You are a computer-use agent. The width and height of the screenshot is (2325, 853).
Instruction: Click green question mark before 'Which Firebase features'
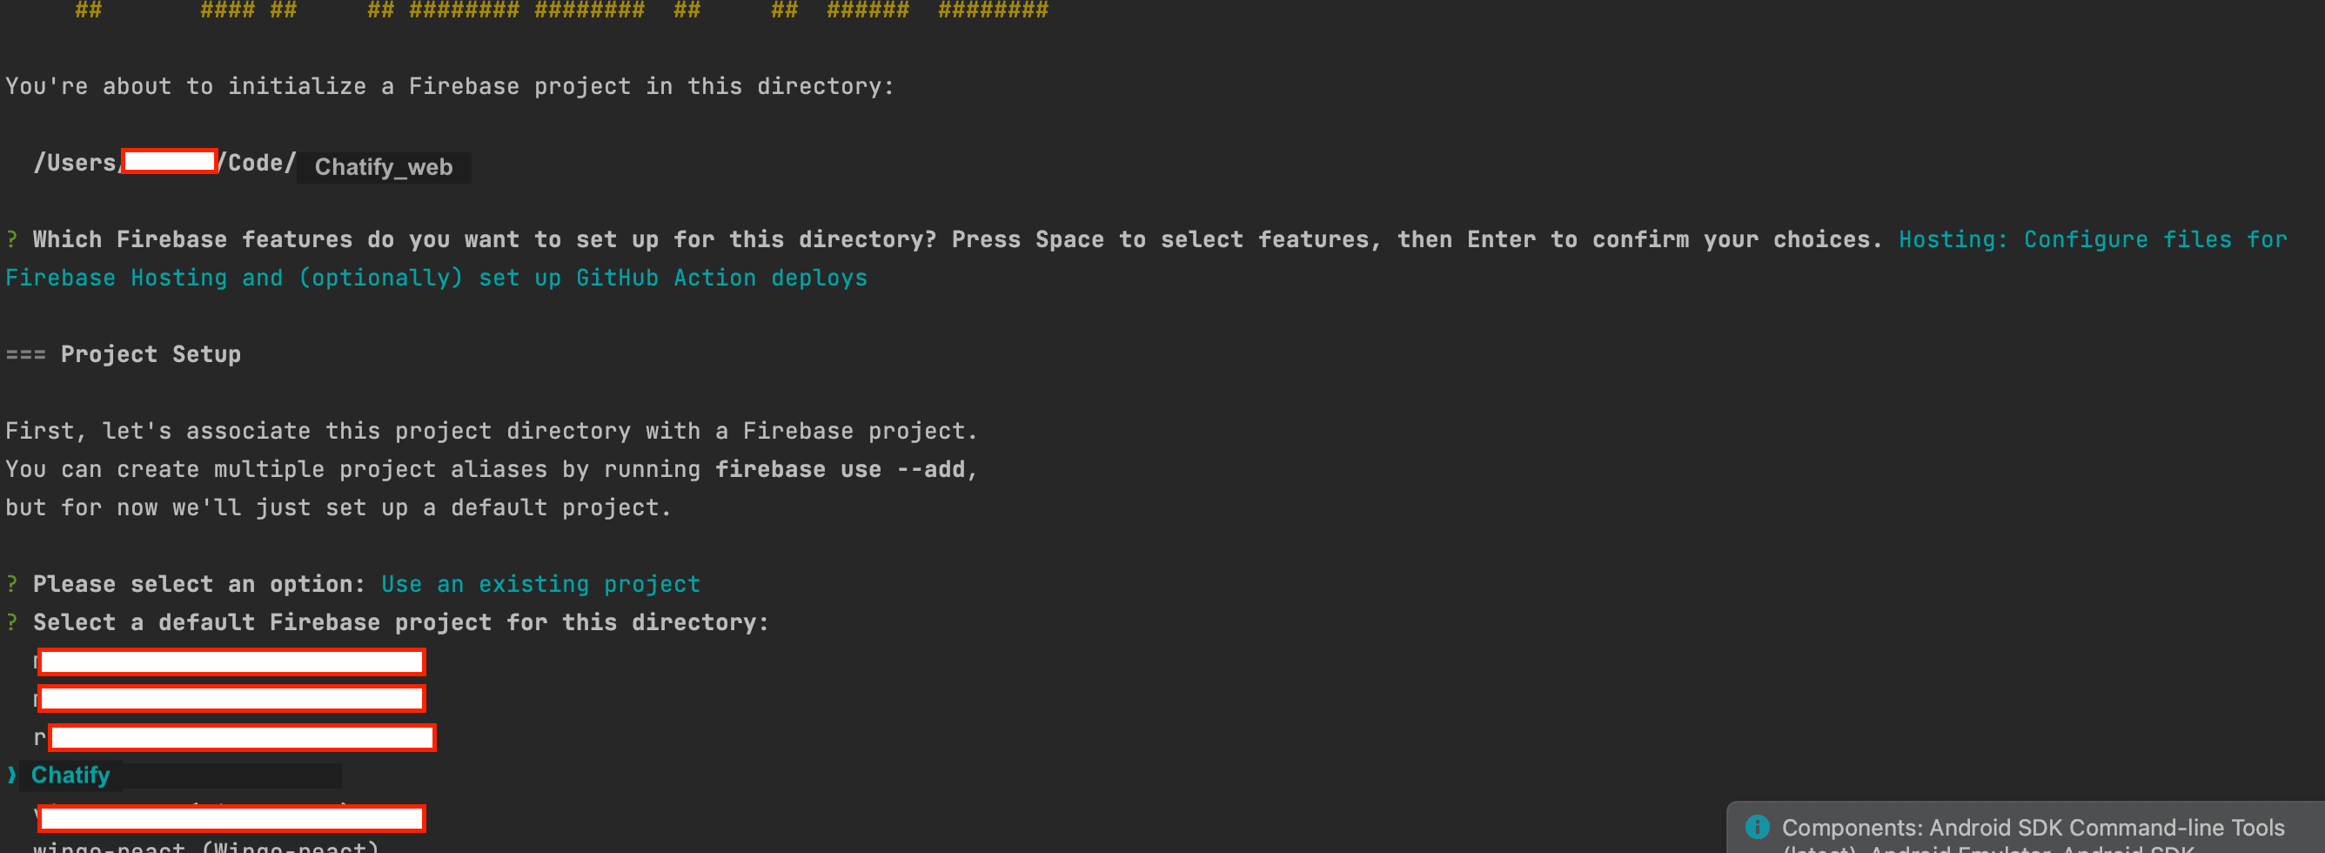point(11,239)
